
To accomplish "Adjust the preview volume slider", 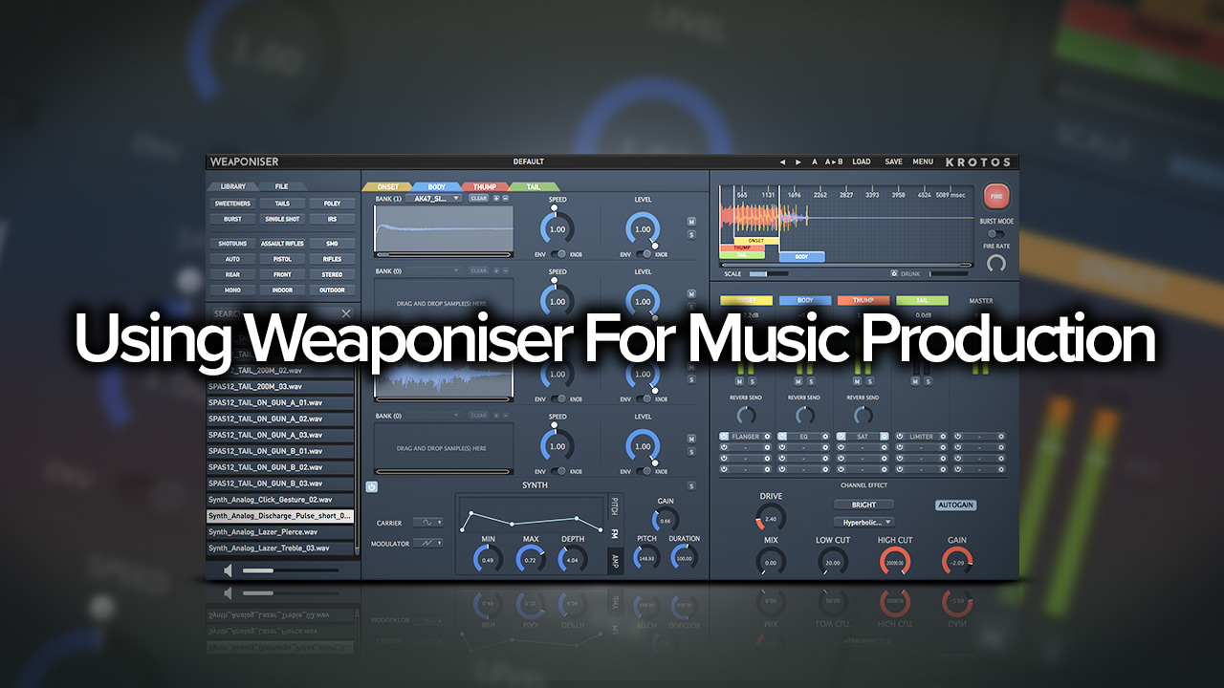I will tap(290, 570).
